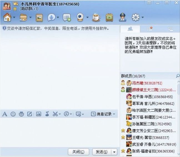180x157 pixels.
Task: Switch to the second notification list tab
Action: tap(150, 29)
